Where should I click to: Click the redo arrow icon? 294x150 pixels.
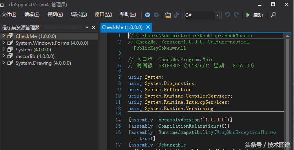click(236, 15)
